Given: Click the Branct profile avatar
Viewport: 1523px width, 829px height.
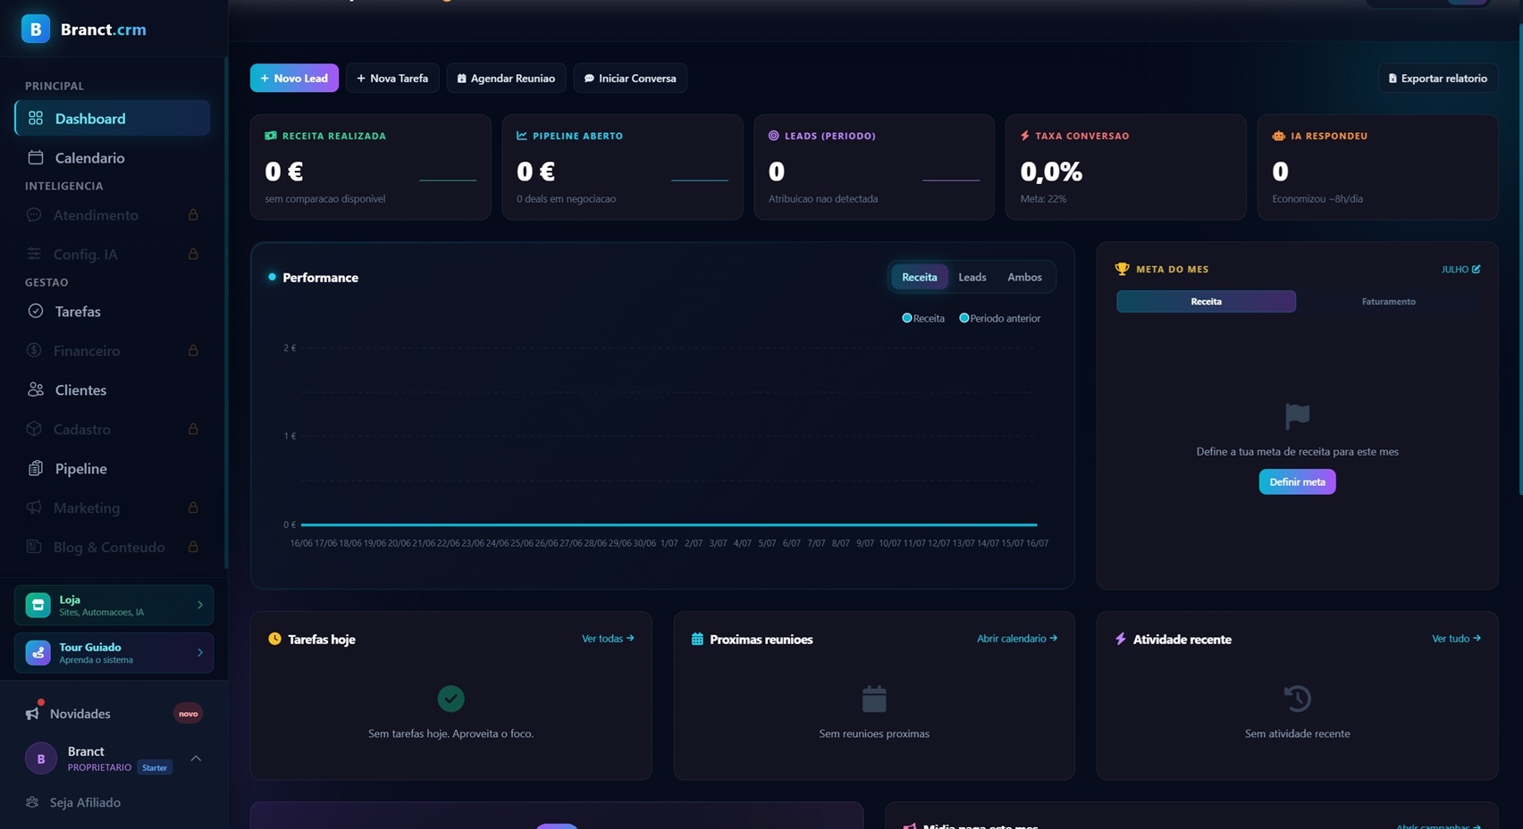Looking at the screenshot, I should [x=40, y=758].
